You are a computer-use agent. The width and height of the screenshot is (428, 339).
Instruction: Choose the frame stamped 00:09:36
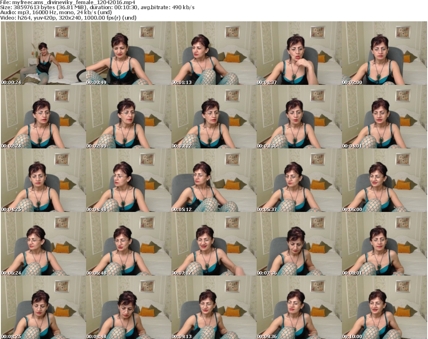tap(299, 307)
